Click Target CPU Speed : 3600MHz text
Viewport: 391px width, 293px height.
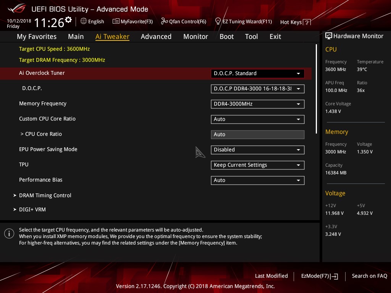tap(54, 49)
